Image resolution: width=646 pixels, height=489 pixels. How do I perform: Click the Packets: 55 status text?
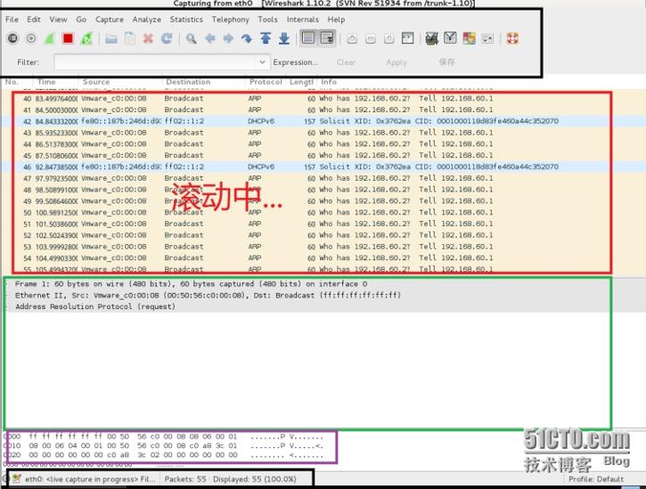pyautogui.click(x=185, y=479)
